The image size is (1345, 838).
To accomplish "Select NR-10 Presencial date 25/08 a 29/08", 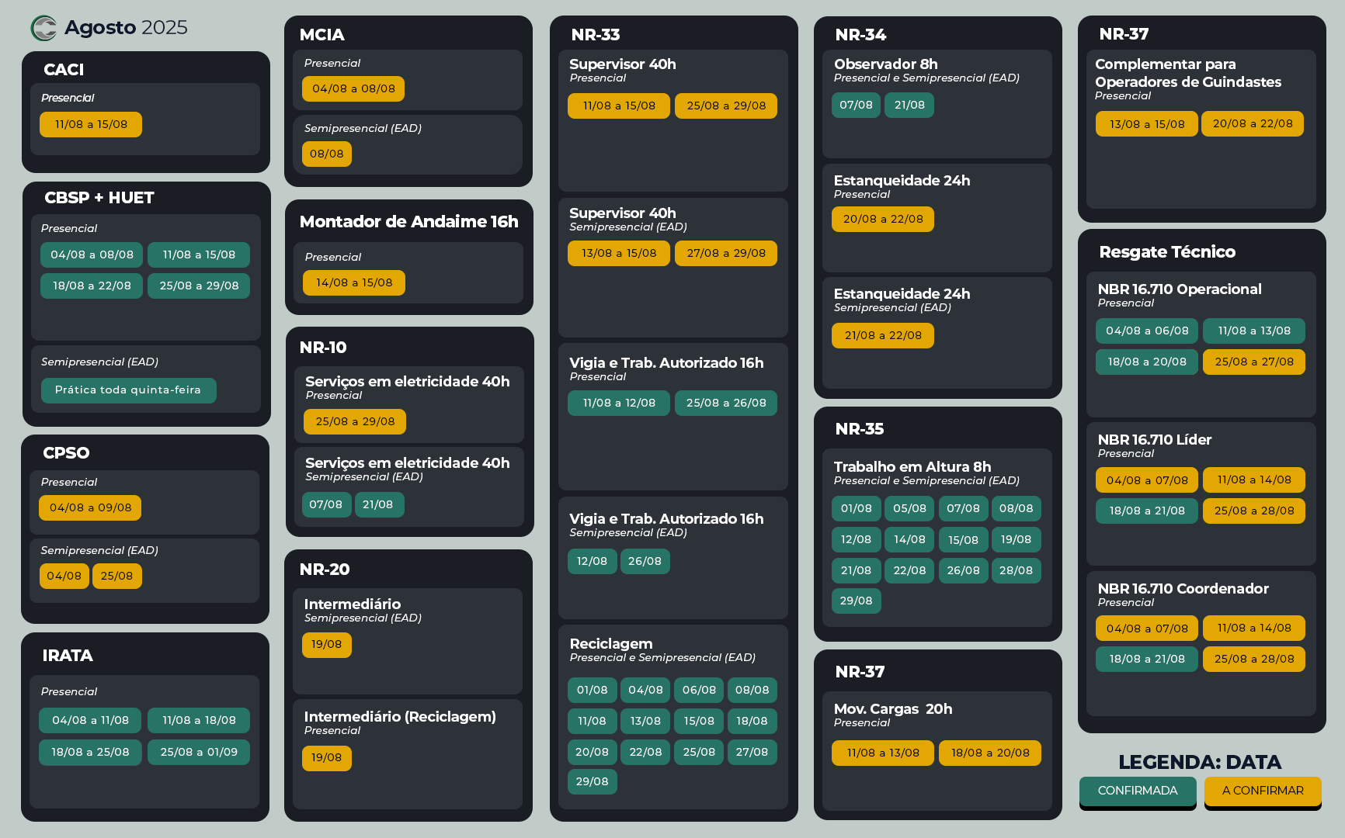I will [355, 421].
